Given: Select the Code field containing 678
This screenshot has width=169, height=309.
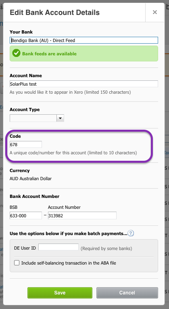Looking at the screenshot, I should coord(26,145).
